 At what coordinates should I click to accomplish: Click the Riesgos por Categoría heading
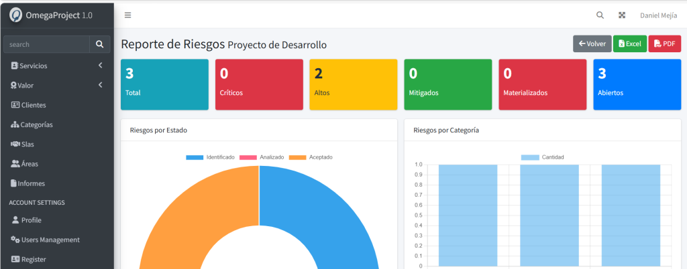pos(446,130)
